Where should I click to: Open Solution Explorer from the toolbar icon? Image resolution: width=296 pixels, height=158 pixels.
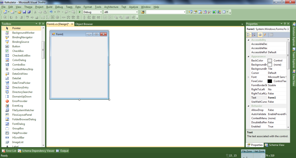tap(190, 12)
